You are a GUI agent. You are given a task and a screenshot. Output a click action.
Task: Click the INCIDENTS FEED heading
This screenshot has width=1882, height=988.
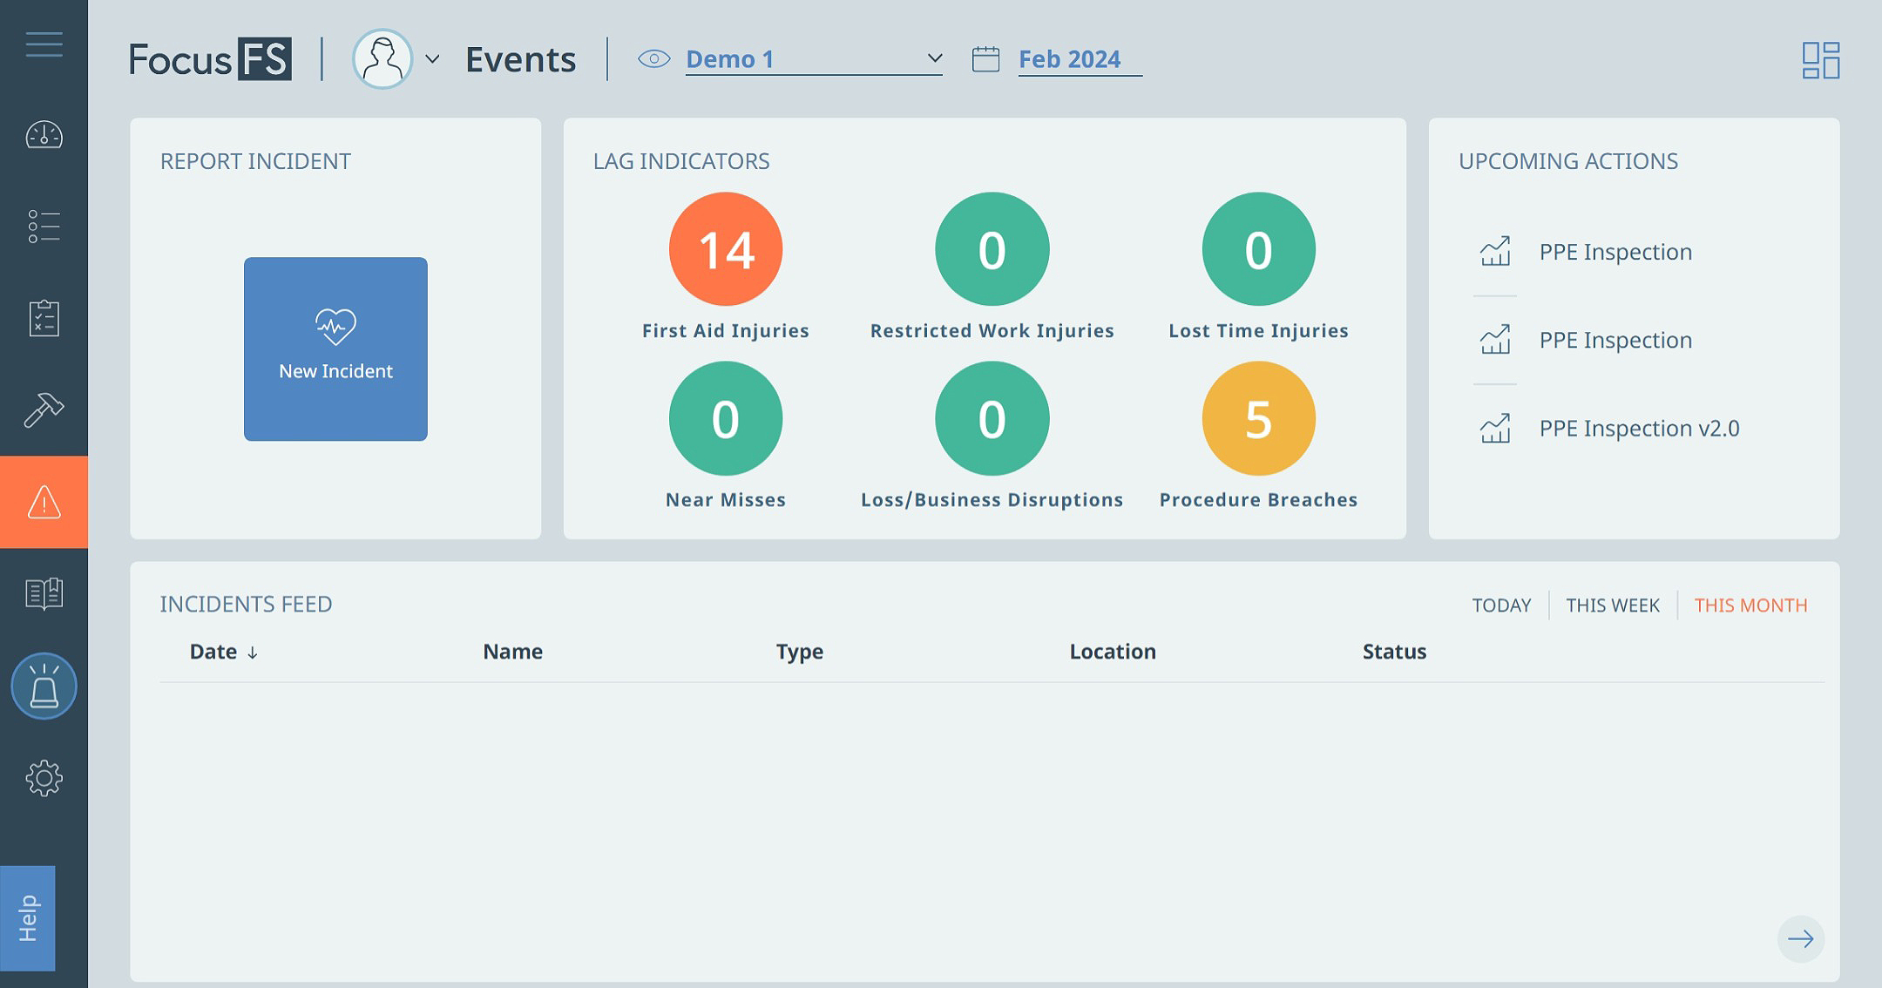246,604
